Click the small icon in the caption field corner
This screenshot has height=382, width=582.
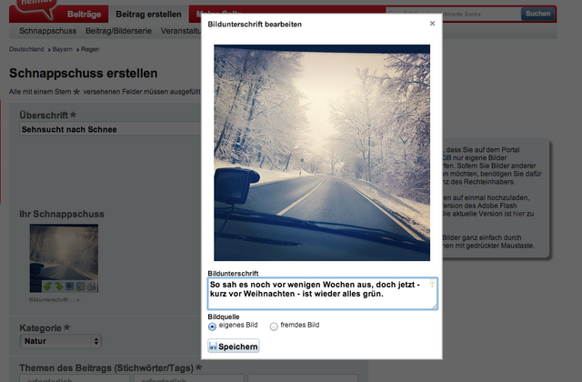point(432,283)
